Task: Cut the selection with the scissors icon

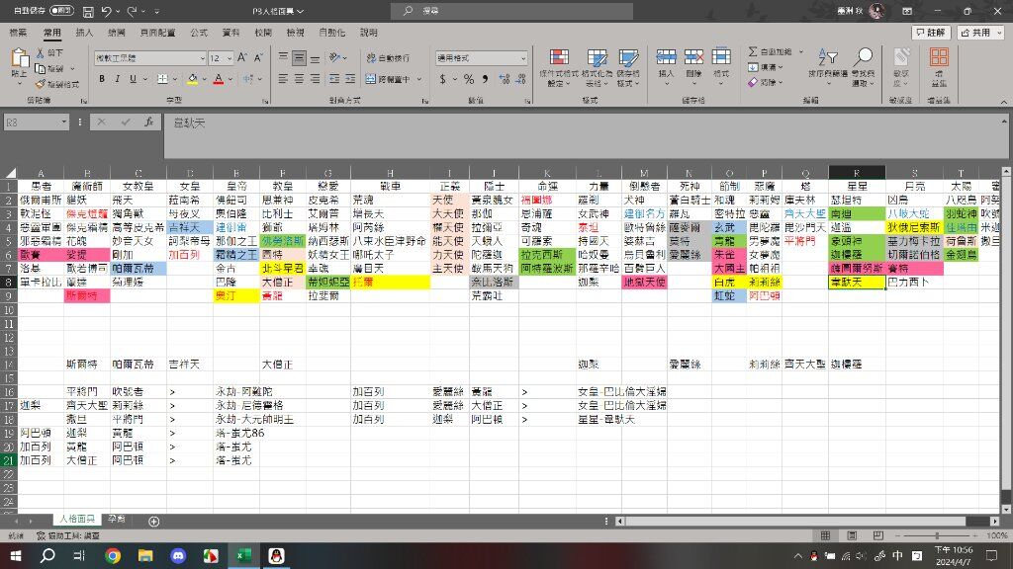Action: 40,53
